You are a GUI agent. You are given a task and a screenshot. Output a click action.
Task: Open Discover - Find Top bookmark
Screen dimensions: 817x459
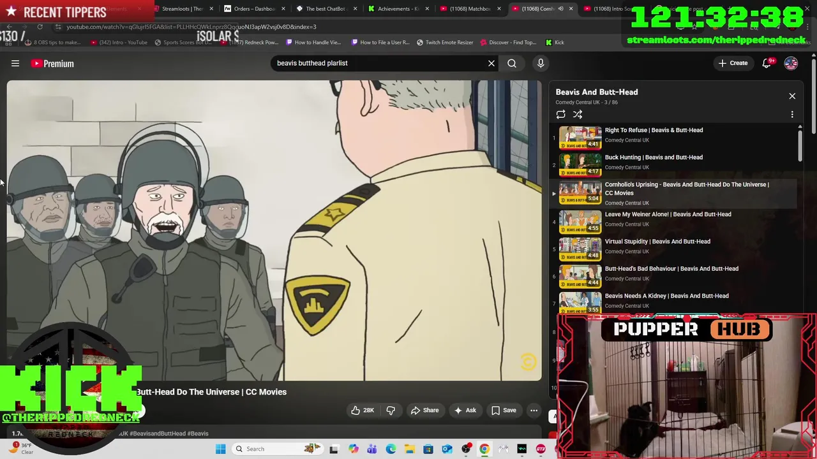tap(508, 43)
